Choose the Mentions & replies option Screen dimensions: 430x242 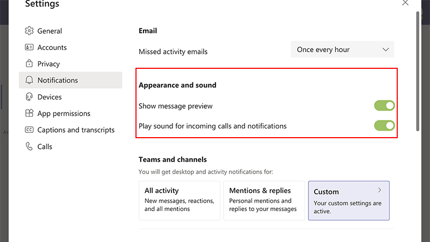point(264,200)
